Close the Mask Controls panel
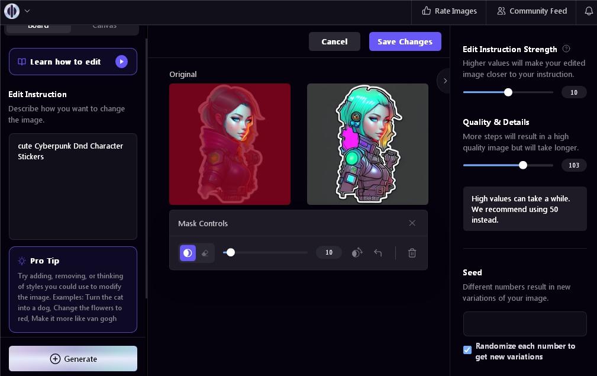This screenshot has width=597, height=376. click(412, 223)
